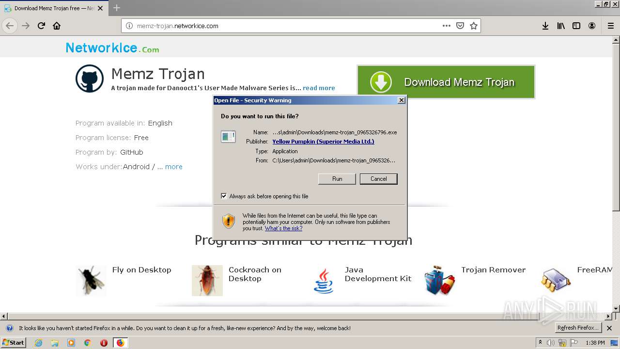The image size is (620, 349).
Task: Open the Yellow Pumpkin publisher link
Action: point(323,142)
